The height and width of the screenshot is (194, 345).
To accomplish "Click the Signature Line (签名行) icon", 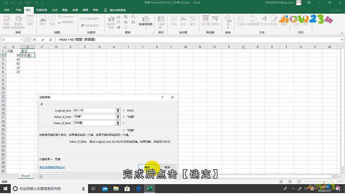I will coord(274,21).
